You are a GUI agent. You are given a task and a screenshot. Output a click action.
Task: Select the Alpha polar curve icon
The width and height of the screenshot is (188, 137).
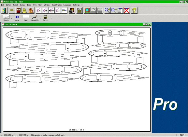(51, 10)
